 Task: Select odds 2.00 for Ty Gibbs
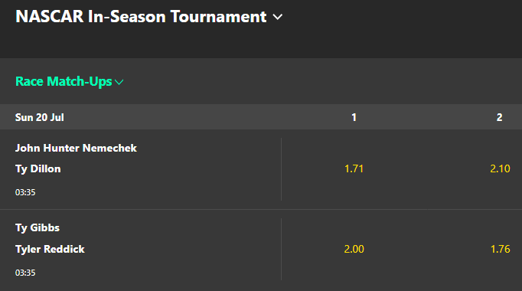354,249
